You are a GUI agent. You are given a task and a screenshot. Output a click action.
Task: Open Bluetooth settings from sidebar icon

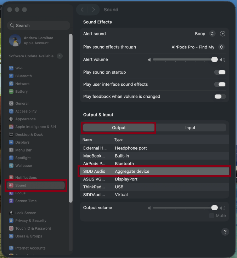coord(11,76)
